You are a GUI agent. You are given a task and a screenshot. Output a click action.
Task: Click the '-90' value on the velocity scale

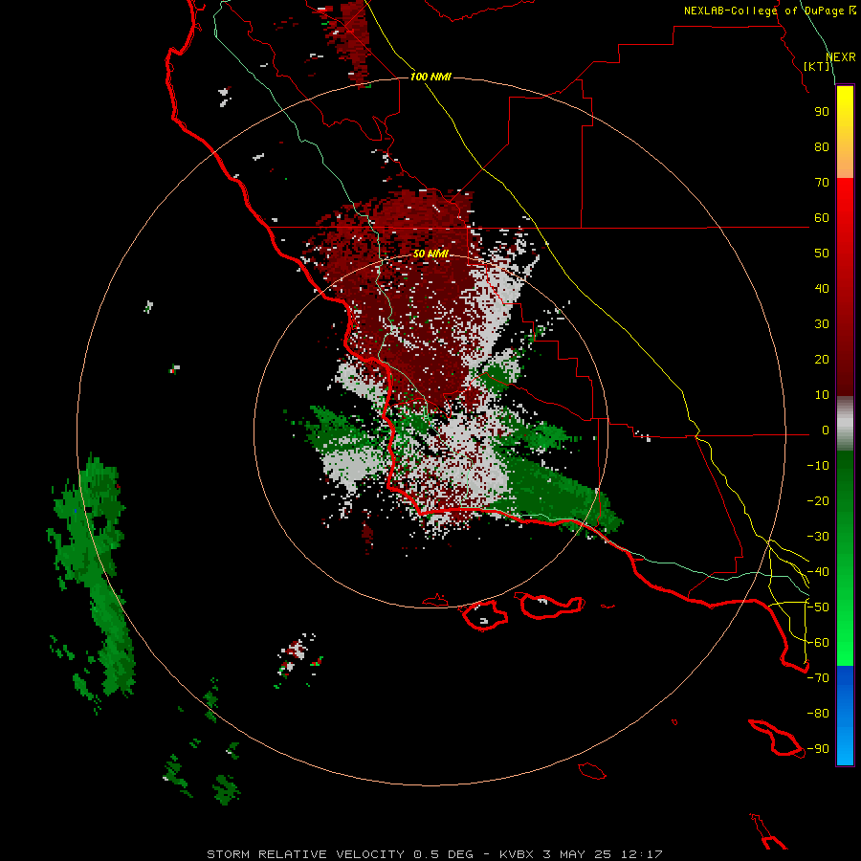point(818,749)
